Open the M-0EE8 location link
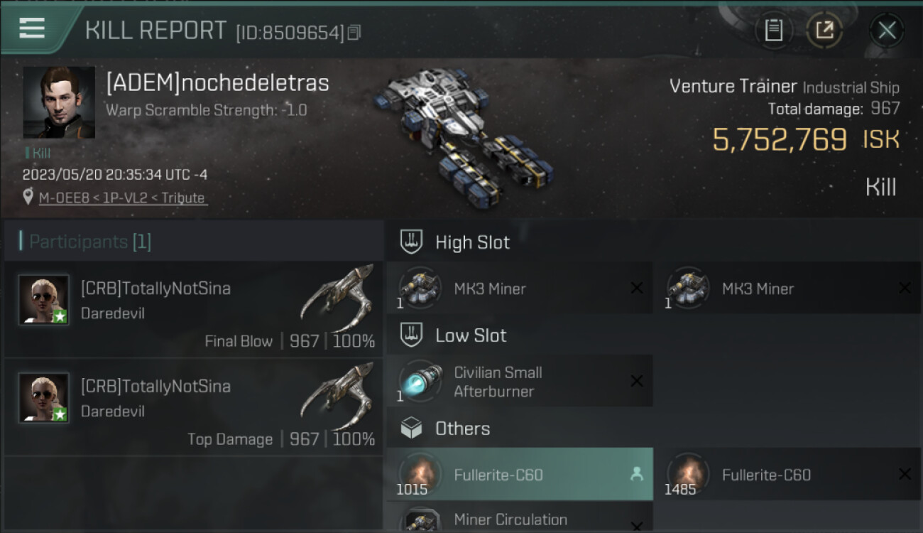The width and height of the screenshot is (923, 533). tap(123, 198)
